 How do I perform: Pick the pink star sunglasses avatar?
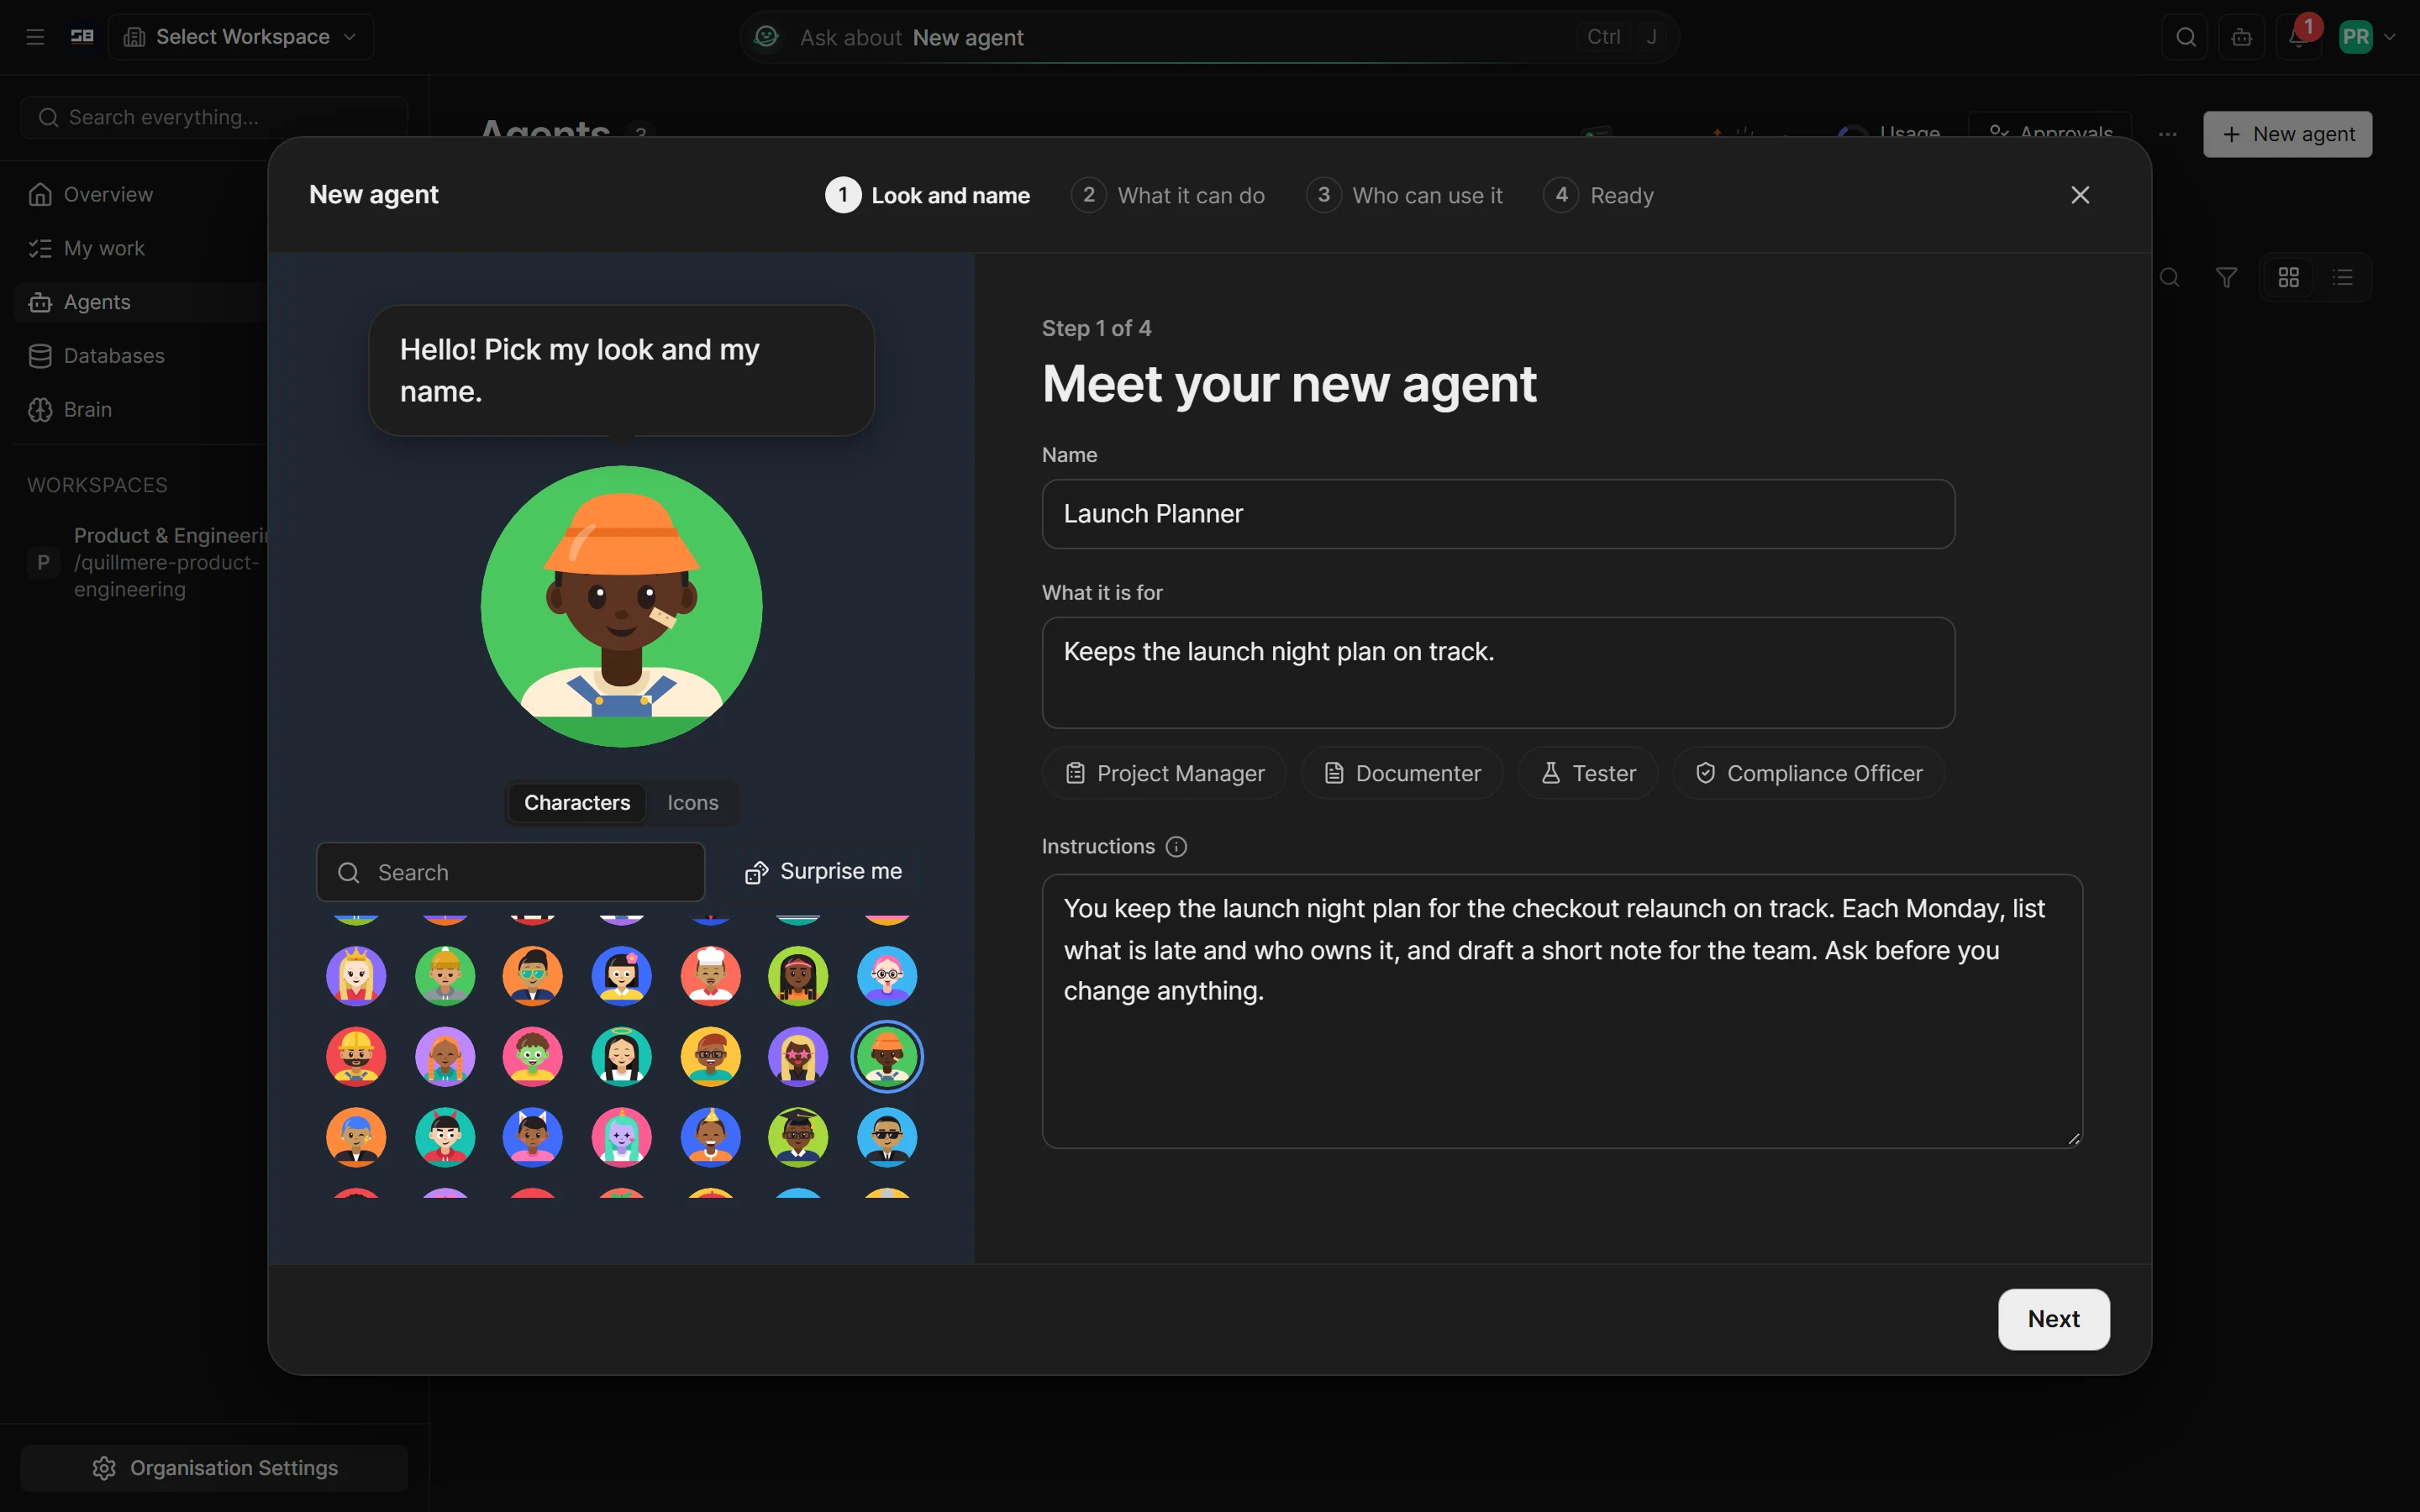point(798,1057)
